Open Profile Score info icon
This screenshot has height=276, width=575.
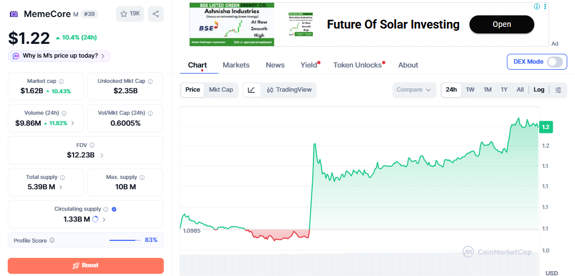coord(52,240)
